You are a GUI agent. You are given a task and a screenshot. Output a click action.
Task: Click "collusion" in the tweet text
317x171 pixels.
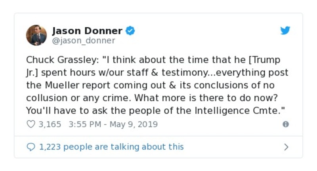coord(43,98)
